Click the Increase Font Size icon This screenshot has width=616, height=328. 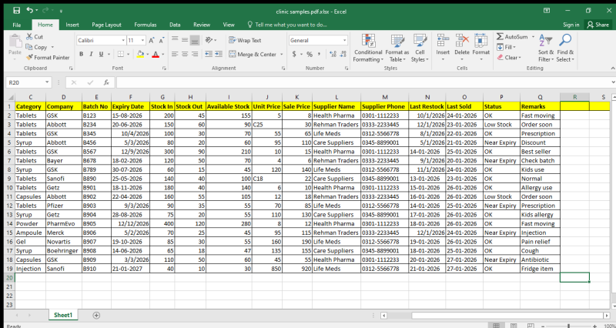[x=152, y=40]
